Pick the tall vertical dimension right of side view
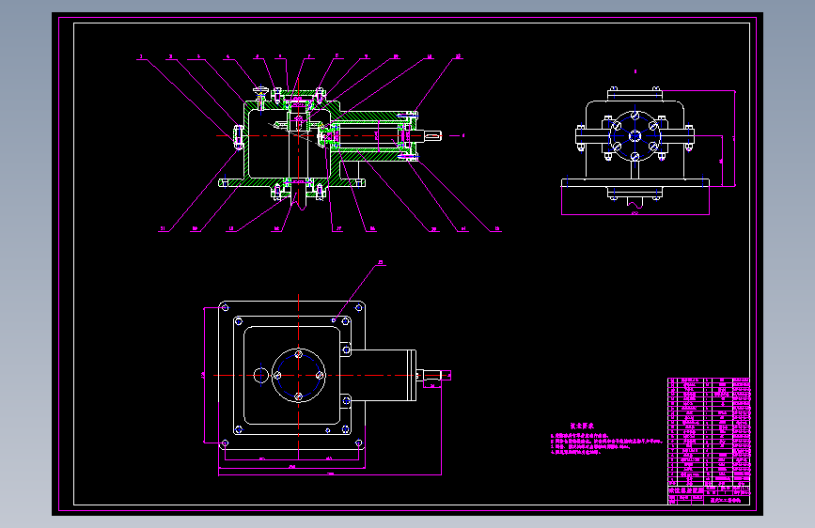Viewport: 815px width, 528px height. click(734, 138)
